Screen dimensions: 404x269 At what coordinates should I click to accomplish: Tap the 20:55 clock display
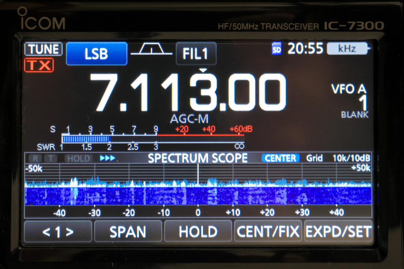point(305,48)
